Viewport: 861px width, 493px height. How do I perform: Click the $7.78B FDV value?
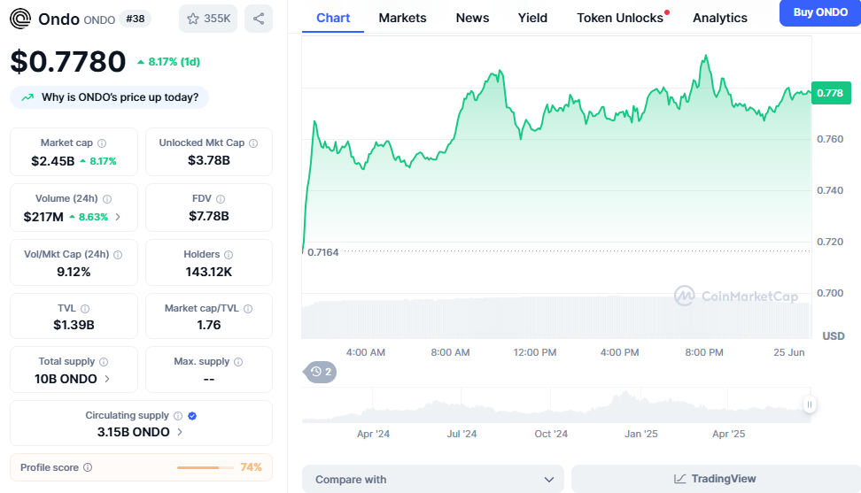tap(209, 217)
